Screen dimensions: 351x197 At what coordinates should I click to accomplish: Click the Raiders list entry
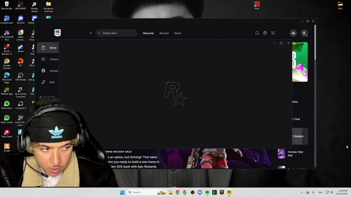tap(300, 136)
